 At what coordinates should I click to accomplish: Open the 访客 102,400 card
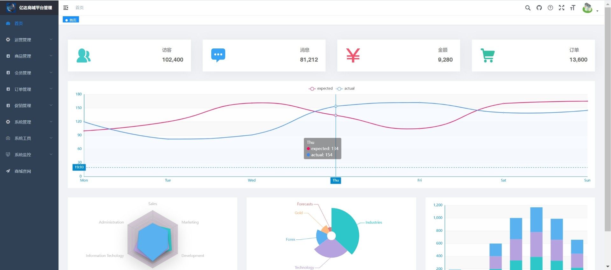129,55
